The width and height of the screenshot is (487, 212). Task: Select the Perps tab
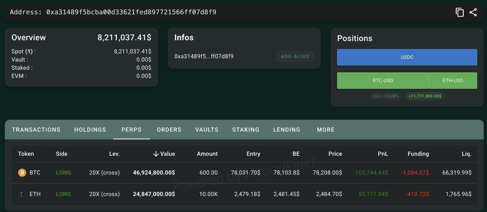click(132, 130)
